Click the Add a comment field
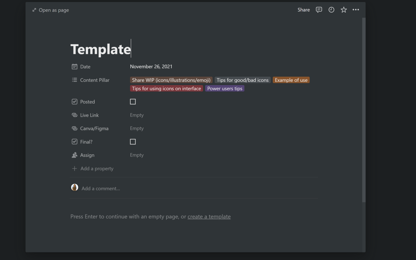416x260 pixels. click(x=101, y=188)
